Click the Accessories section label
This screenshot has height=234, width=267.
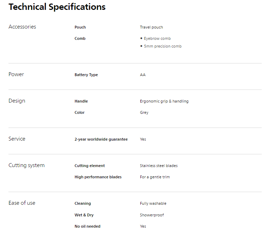coord(22,27)
